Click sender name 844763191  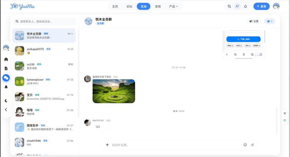(x=98, y=121)
